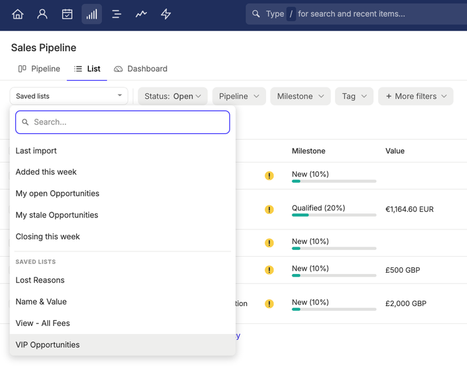The width and height of the screenshot is (467, 370).
Task: Click the Qualified (20%) milestone text
Action: [318, 208]
